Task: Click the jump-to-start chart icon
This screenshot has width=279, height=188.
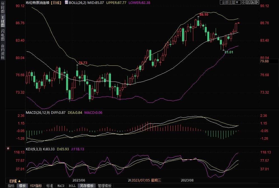Action: [248, 2]
